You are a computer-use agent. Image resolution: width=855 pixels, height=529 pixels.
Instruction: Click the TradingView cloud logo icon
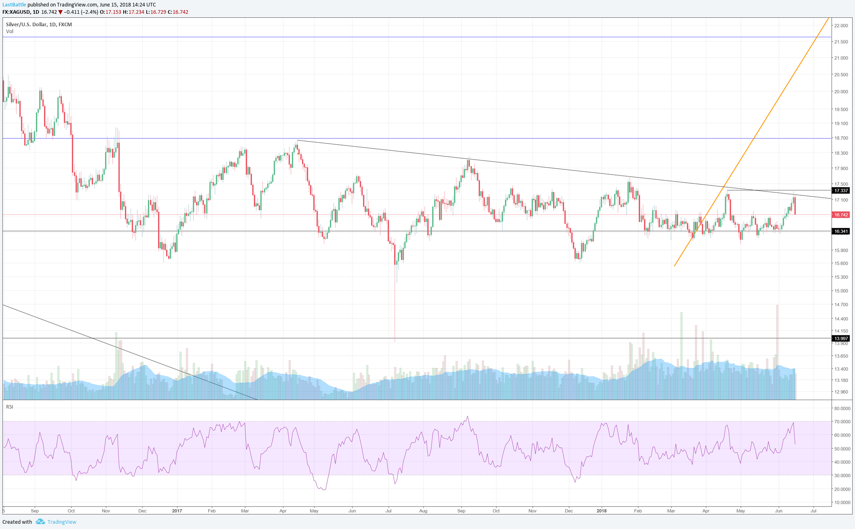pyautogui.click(x=40, y=522)
